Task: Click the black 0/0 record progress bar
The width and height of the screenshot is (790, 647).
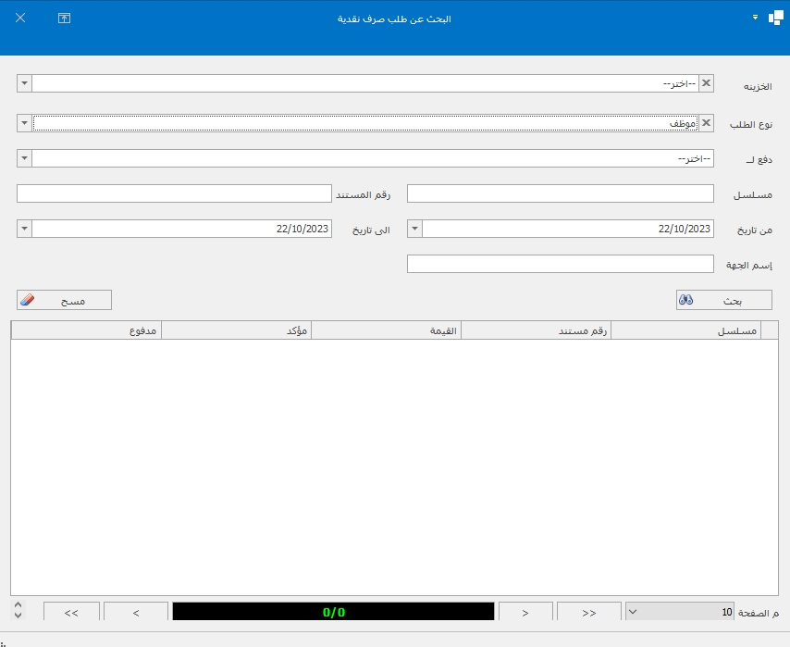Action: click(x=333, y=612)
